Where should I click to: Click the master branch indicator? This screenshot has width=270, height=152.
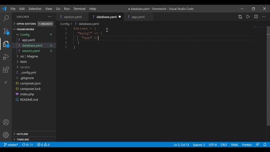click(11, 144)
